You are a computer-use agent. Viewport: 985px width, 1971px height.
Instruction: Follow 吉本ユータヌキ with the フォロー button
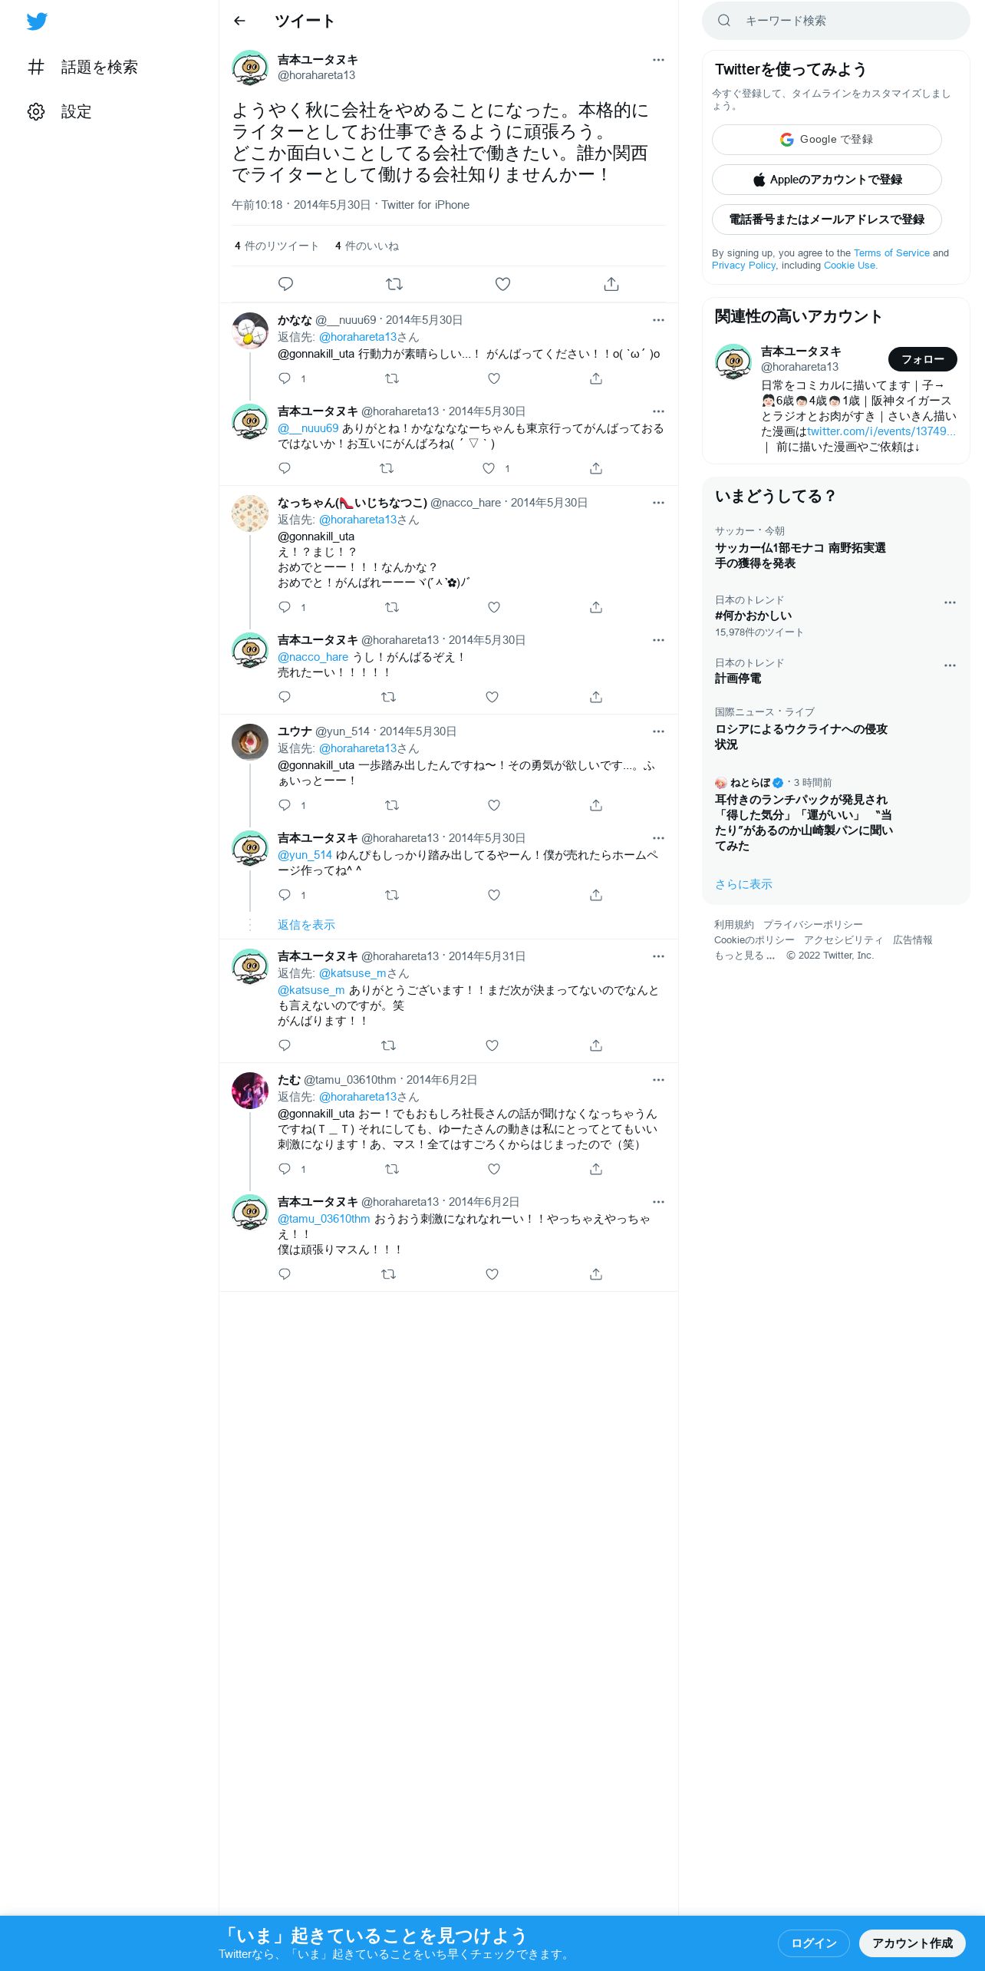[x=922, y=359]
